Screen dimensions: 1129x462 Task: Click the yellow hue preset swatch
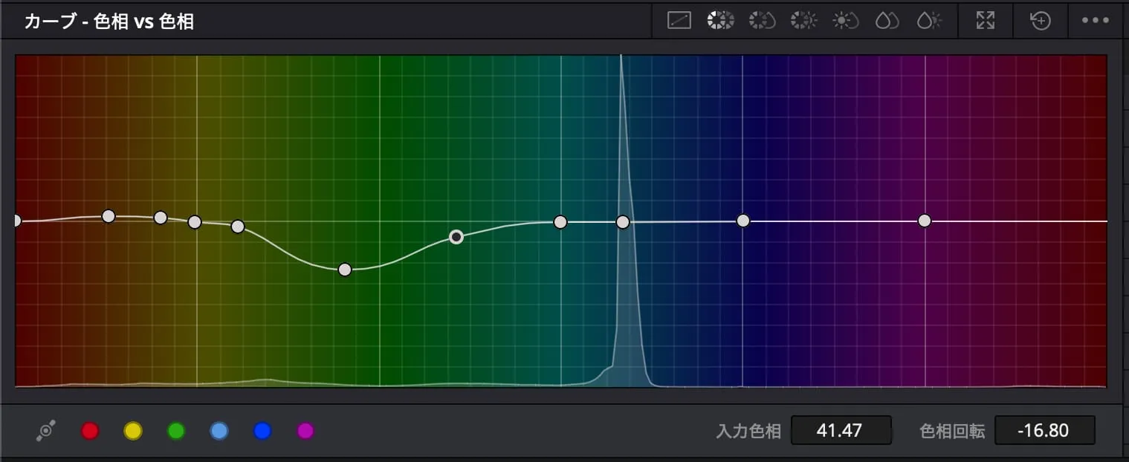click(x=133, y=431)
